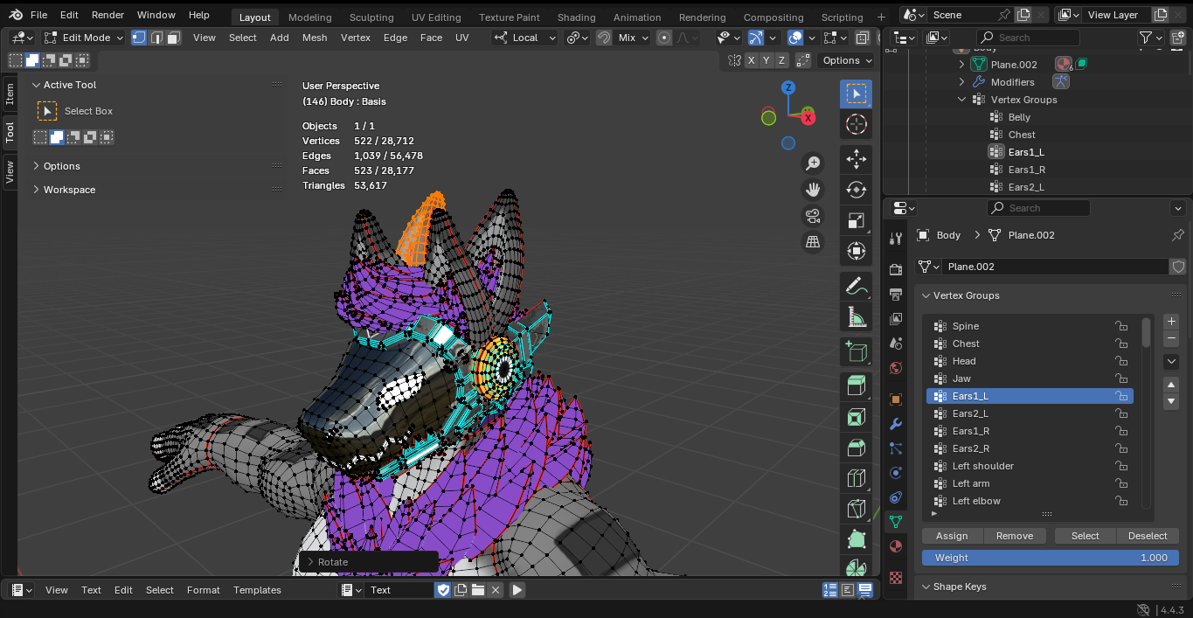
Task: Expand the Workspace panel in sidebar
Action: tap(69, 190)
